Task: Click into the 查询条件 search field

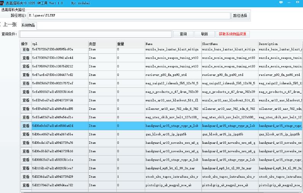Action: [95, 34]
